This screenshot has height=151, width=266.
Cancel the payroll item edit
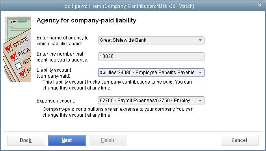[x=240, y=140]
